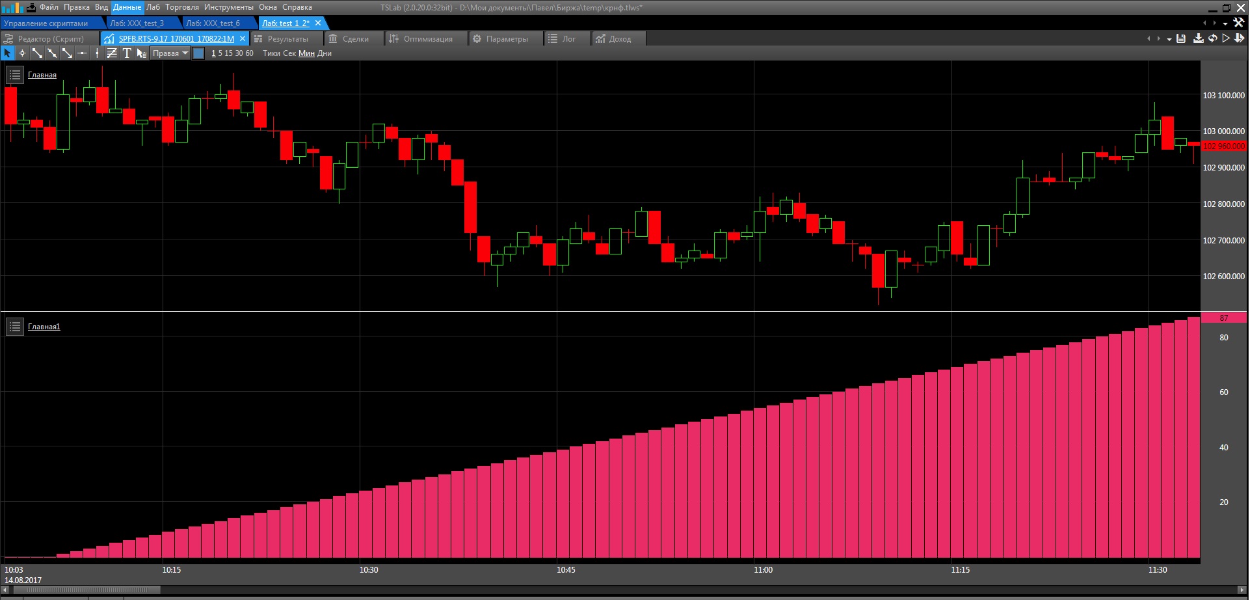Open the Файл menu
Image resolution: width=1250 pixels, height=600 pixels.
tap(49, 7)
